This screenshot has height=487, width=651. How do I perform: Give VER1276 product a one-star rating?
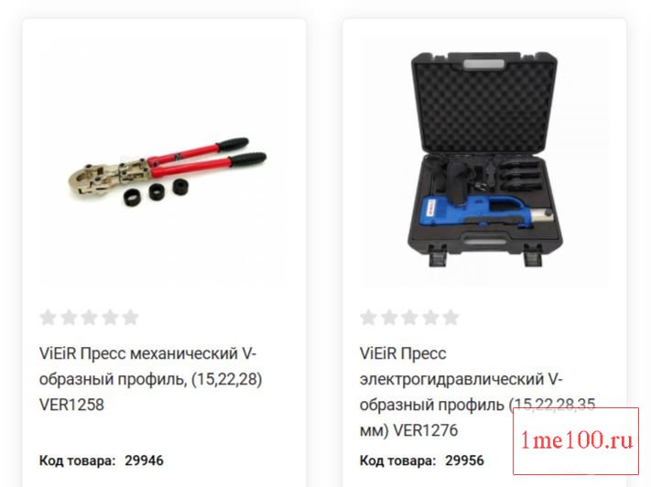coord(368,318)
